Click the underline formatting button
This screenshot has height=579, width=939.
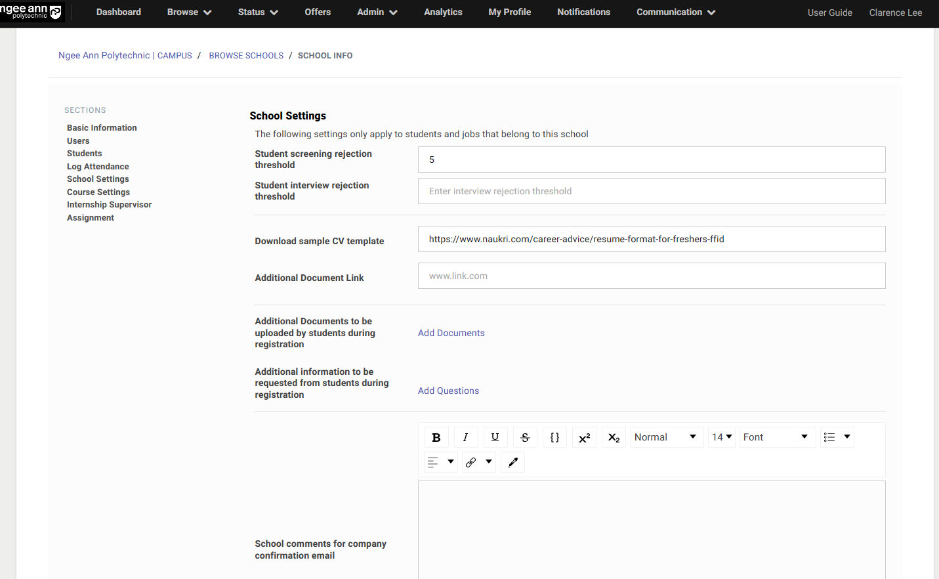click(x=495, y=437)
